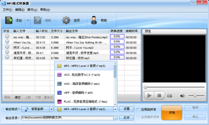Viewport: 209px width, 125px height.
Task: Choose AIFF 音频编码 format option
Action: (x=84, y=93)
